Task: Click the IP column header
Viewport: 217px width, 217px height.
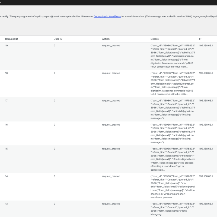Action: 200,39
